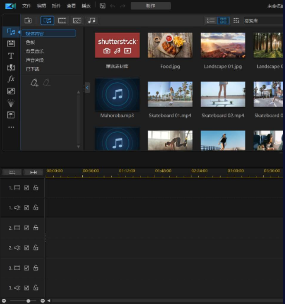Viewport: 285px width, 304px height.
Task: Click the save project icon
Action: (x=102, y=6)
